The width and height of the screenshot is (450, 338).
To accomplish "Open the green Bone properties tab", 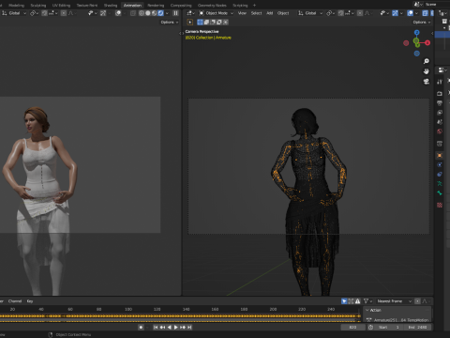I will (x=440, y=193).
